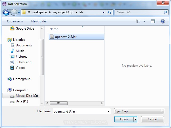
Task: Open the Music library
Action: 20,51
